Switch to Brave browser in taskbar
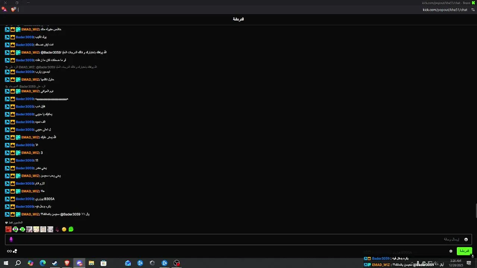Screen dimensions: 477x268 click(x=67, y=263)
